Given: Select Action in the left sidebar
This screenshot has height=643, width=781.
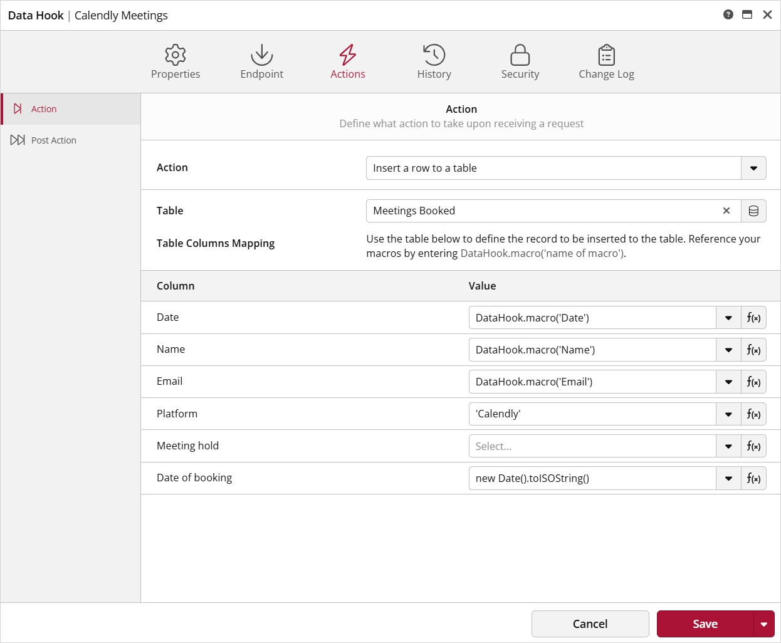Looking at the screenshot, I should 71,109.
